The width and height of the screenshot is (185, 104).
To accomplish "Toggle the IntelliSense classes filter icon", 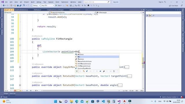I will [84, 71].
